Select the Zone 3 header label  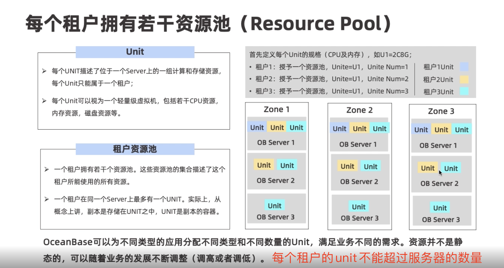tap(441, 111)
